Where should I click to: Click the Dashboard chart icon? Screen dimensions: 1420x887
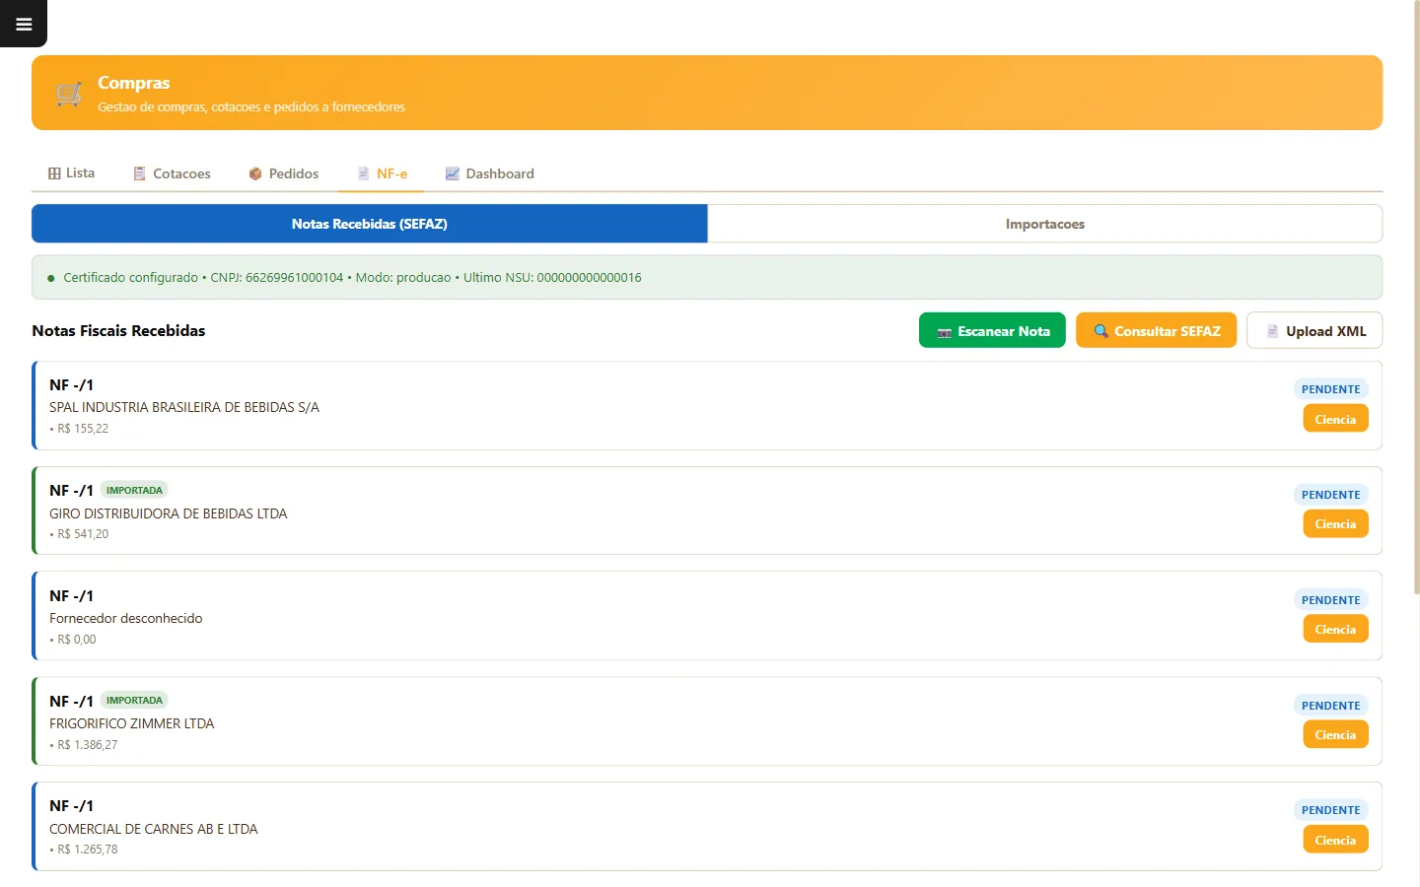point(453,173)
